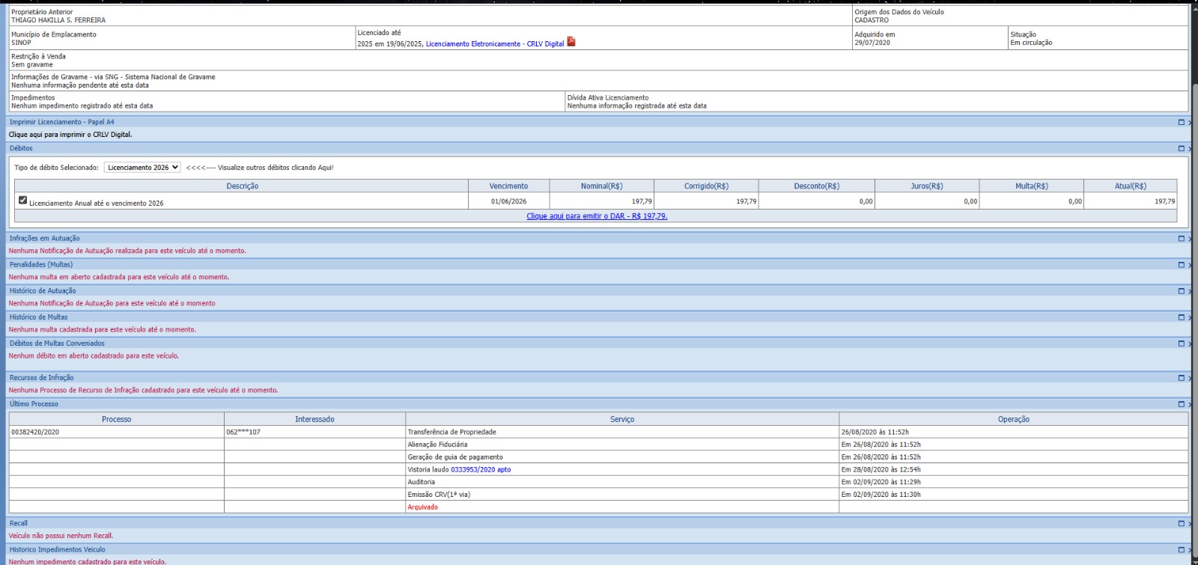Maximize the Imprimir Licenciamento panel
Viewport: 1198px width, 565px height.
pyautogui.click(x=1182, y=123)
